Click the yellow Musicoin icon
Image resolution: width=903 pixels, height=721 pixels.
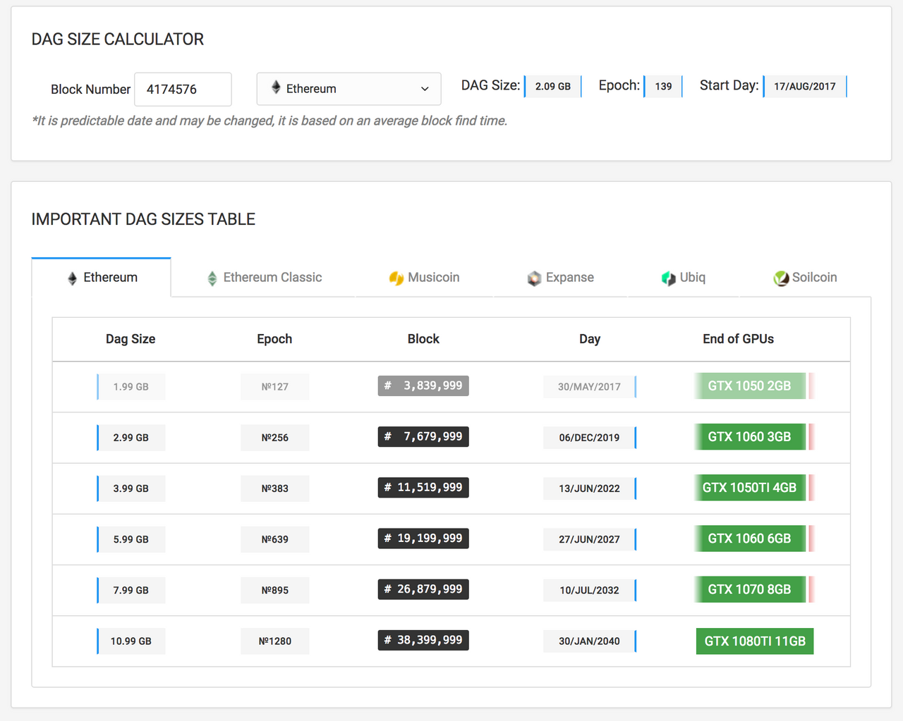pos(396,278)
